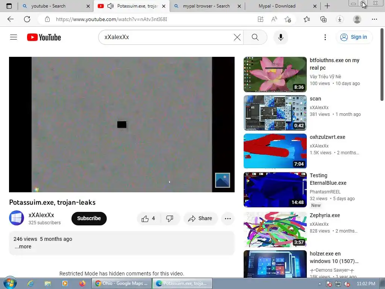
Task: Open the browser Downloads icon
Action: (340, 19)
